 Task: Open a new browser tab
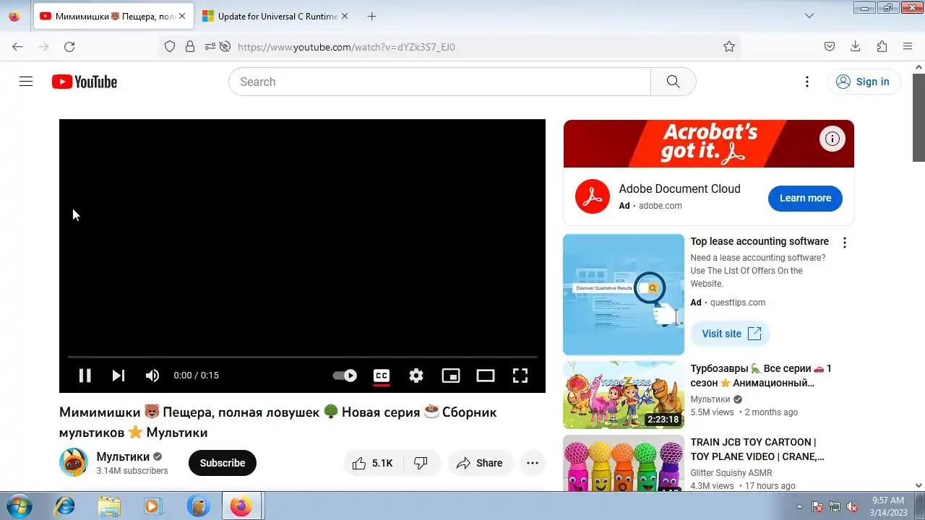pos(371,16)
